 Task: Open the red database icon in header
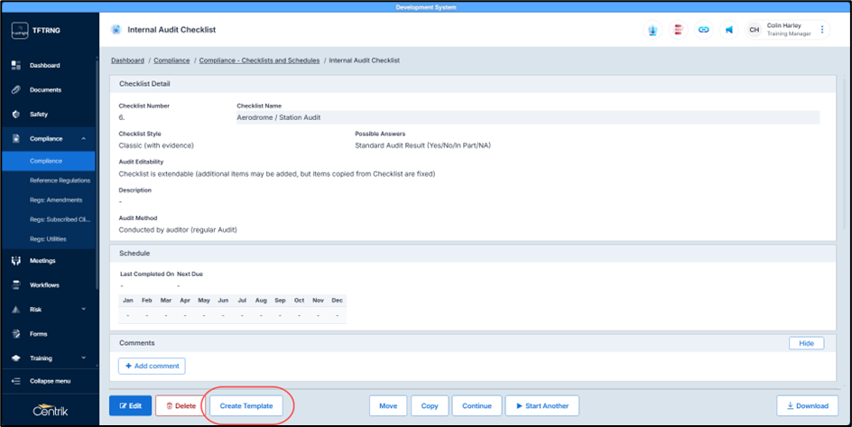coord(678,30)
